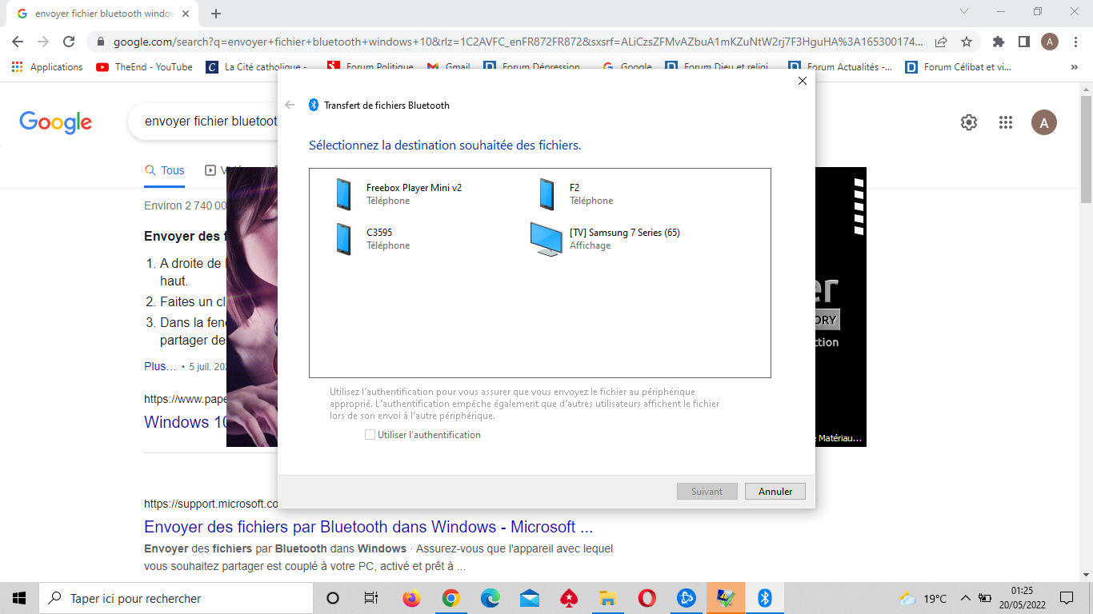Screen dimensions: 1093x614
Task: Share this page via the address bar icon
Action: coord(941,42)
